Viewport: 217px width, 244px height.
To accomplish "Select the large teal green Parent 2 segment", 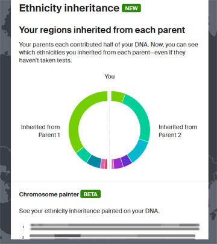I will click(x=143, y=117).
